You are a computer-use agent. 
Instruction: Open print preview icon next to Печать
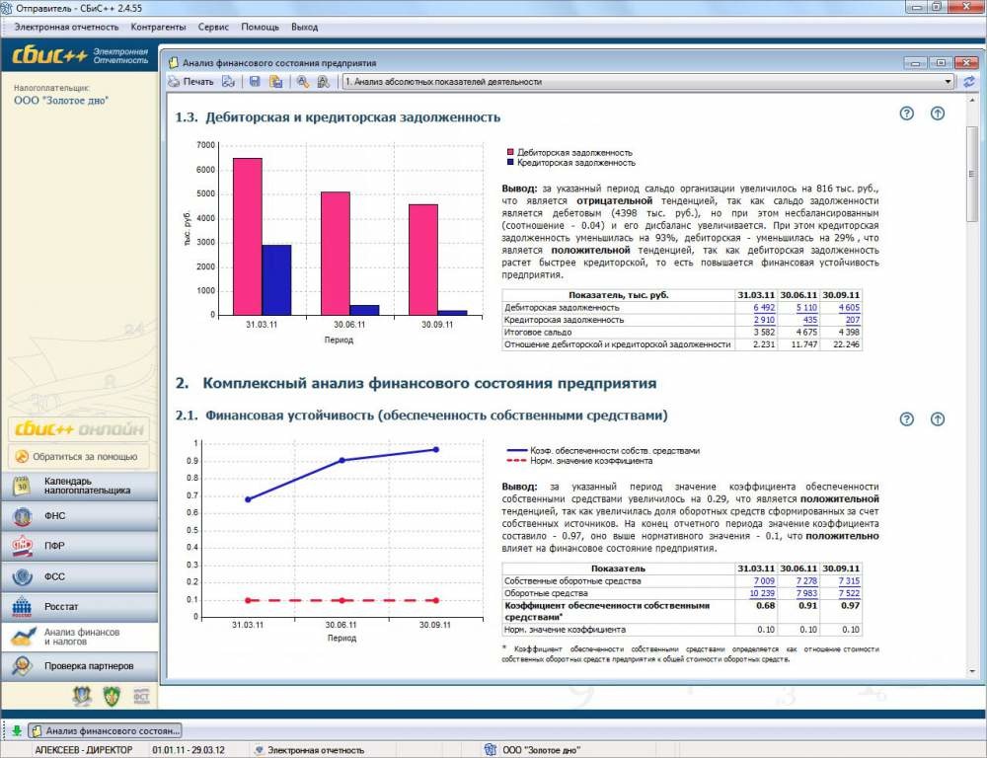pyautogui.click(x=229, y=82)
